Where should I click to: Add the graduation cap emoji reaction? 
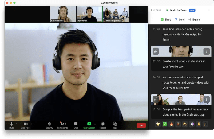[205, 124]
